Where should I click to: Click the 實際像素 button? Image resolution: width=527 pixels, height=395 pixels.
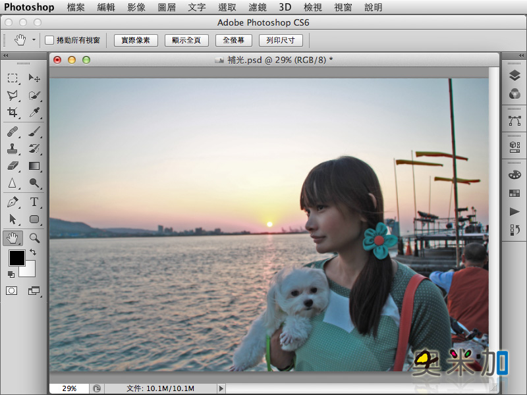(136, 40)
